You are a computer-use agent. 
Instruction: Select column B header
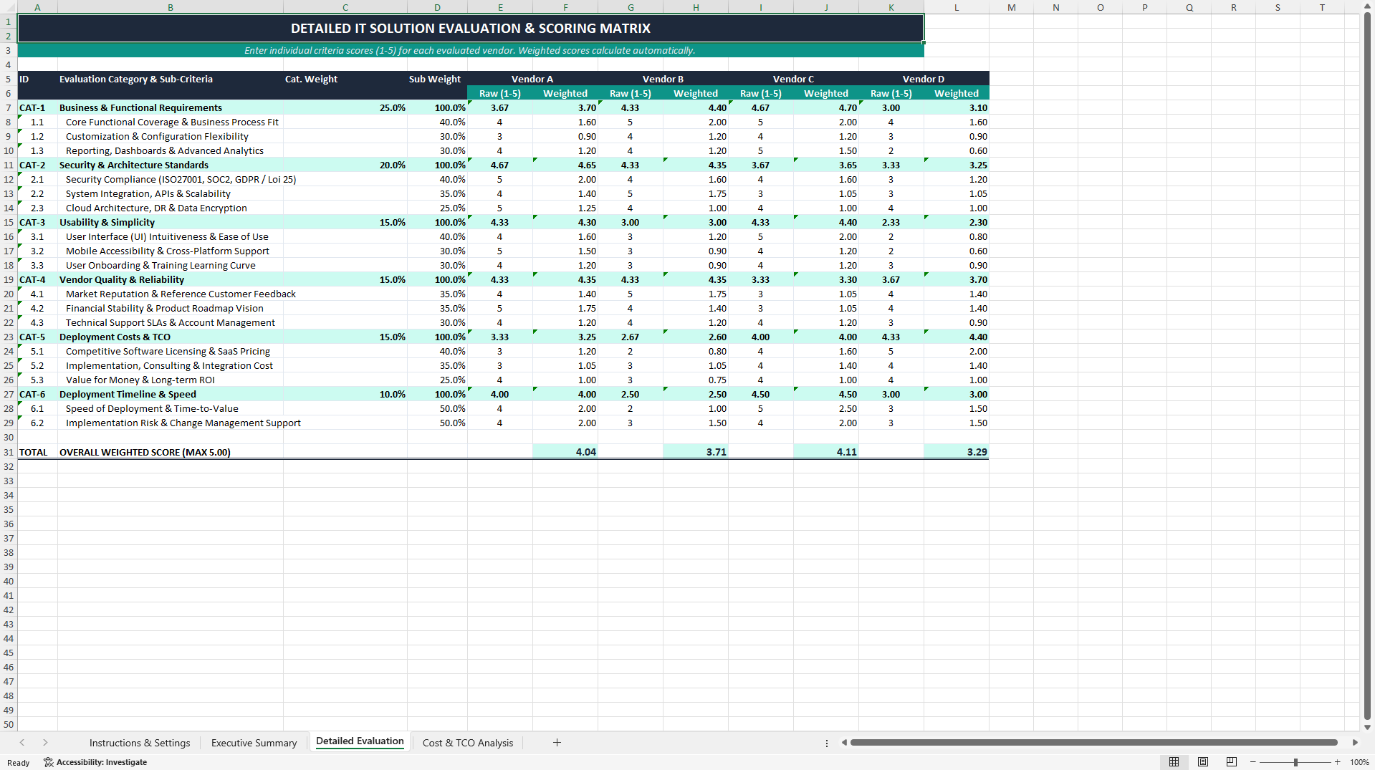[171, 7]
